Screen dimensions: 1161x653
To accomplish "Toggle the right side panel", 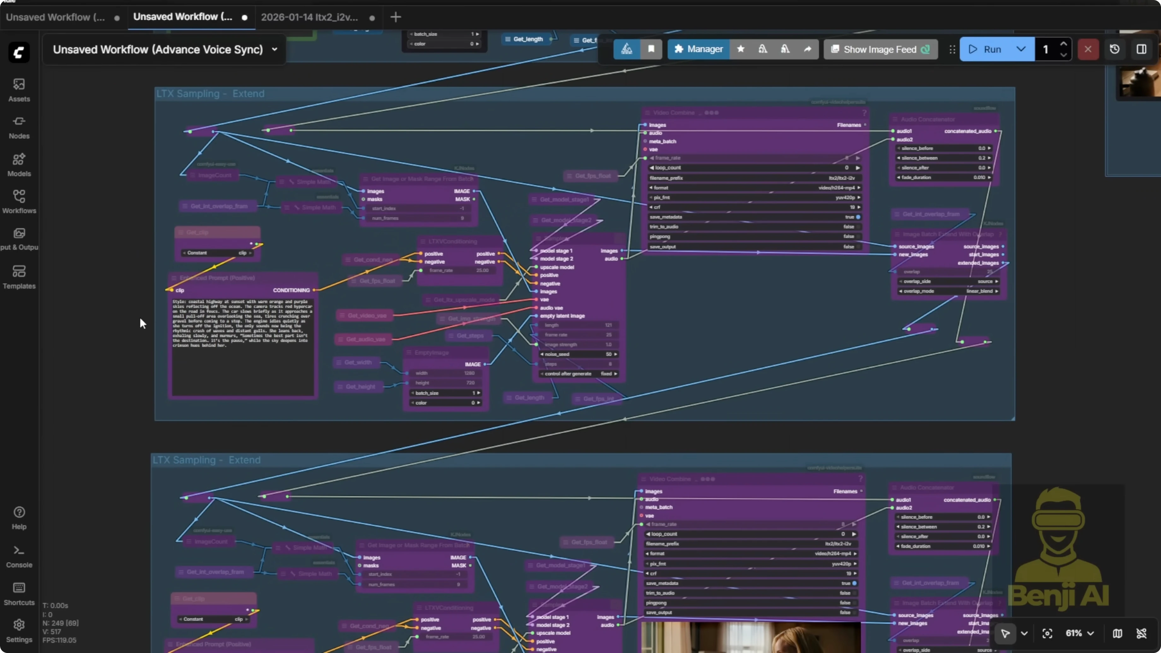I will (x=1142, y=49).
